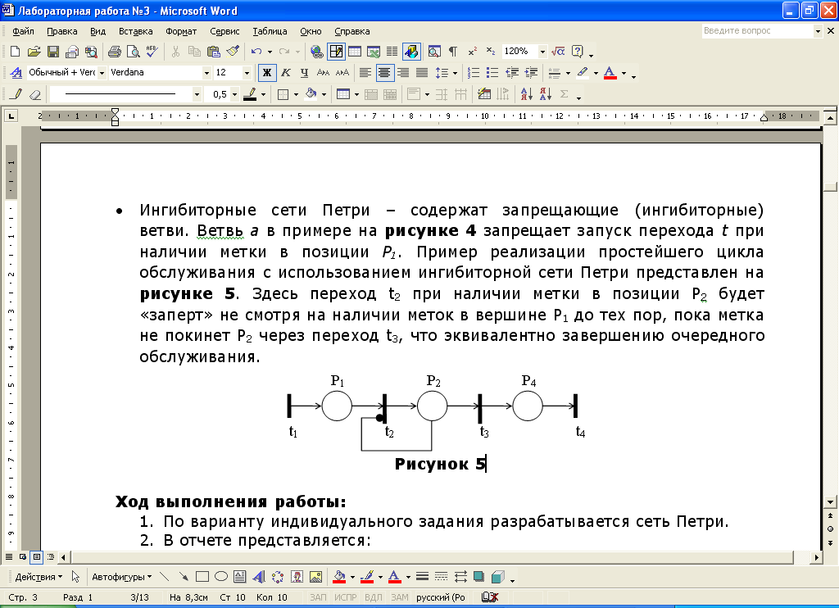The height and width of the screenshot is (608, 839).
Task: Open the Вставка menu
Action: click(135, 31)
